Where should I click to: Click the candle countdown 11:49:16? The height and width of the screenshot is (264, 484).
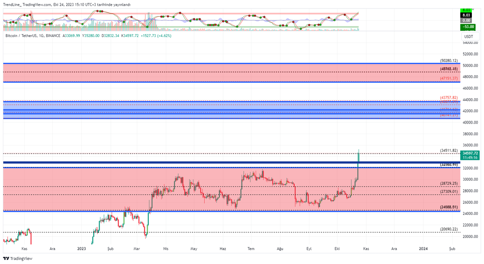[x=470, y=158]
